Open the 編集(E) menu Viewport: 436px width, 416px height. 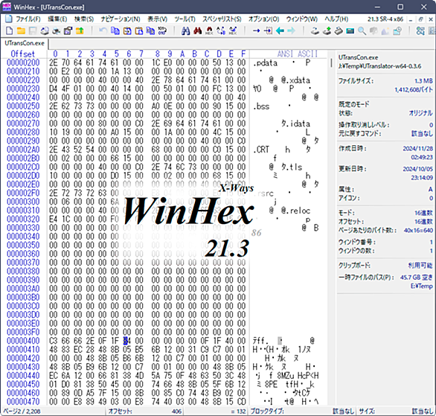57,19
